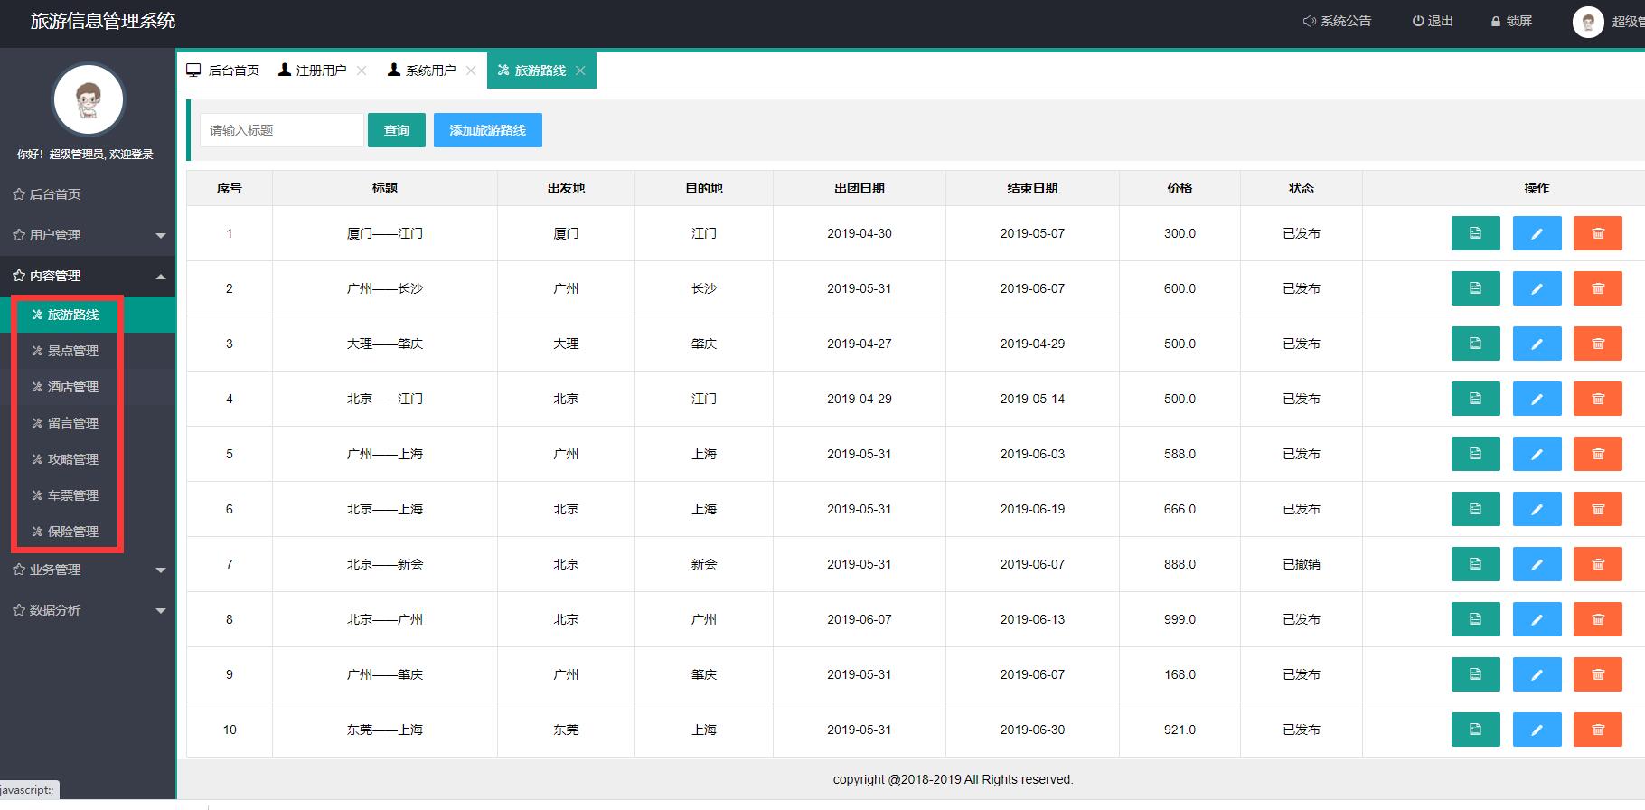Image resolution: width=1645 pixels, height=810 pixels.
Task: Open 景点管理 from the sidebar
Action: coord(88,351)
